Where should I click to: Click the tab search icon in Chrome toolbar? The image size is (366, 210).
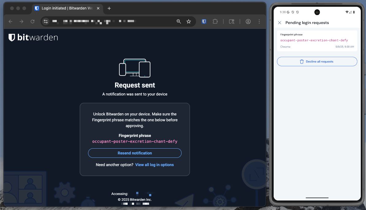tap(232, 21)
